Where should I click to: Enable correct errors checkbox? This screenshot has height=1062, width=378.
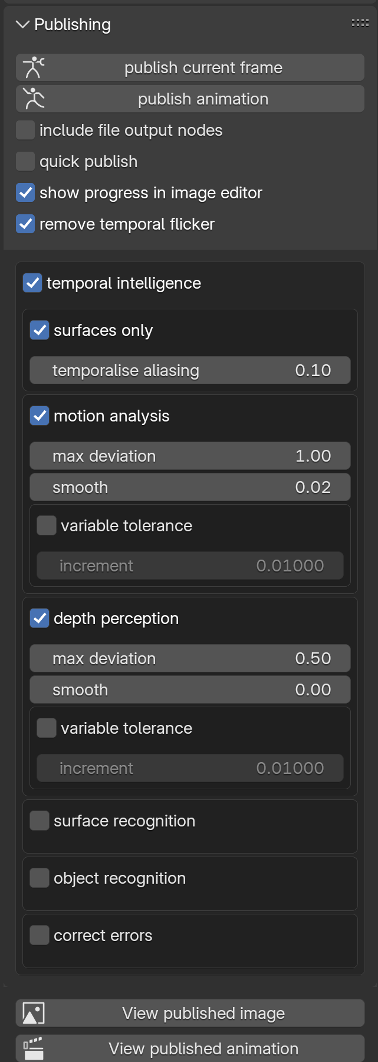click(40, 935)
